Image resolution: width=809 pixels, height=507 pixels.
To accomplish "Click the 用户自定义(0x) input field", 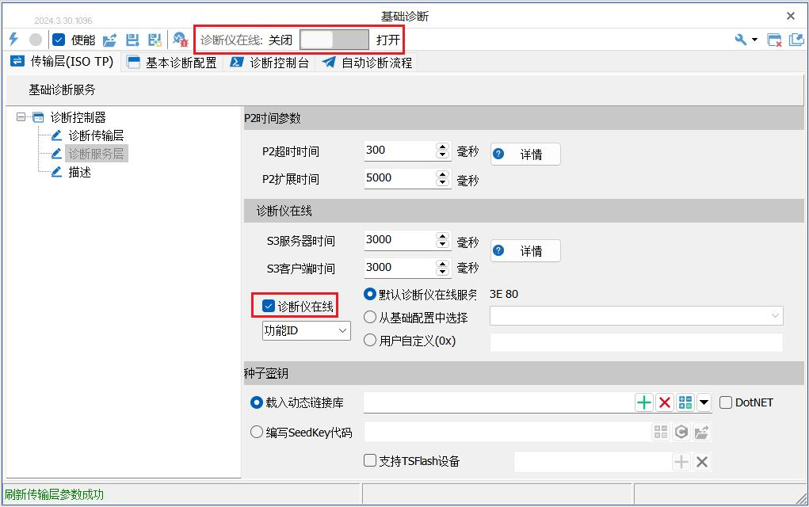I will pyautogui.click(x=636, y=342).
